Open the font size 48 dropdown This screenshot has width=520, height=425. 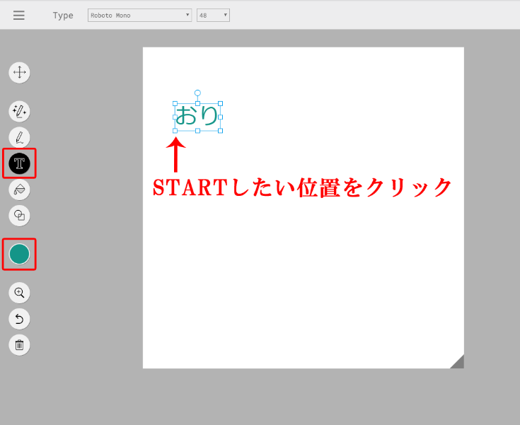[x=213, y=16]
